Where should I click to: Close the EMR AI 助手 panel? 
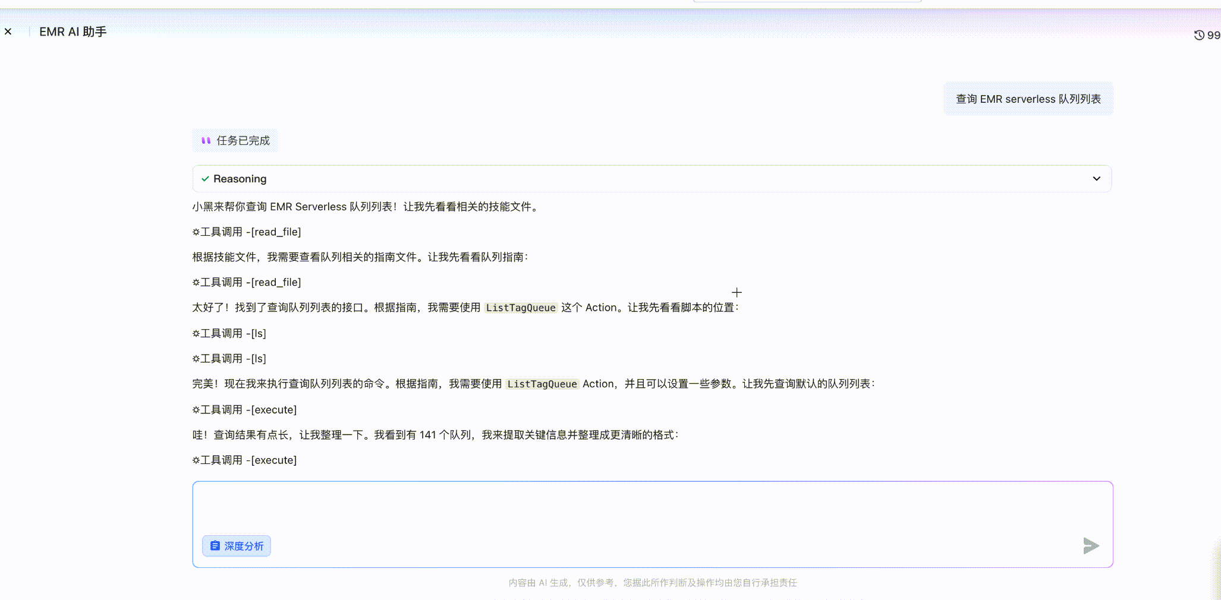click(x=8, y=31)
